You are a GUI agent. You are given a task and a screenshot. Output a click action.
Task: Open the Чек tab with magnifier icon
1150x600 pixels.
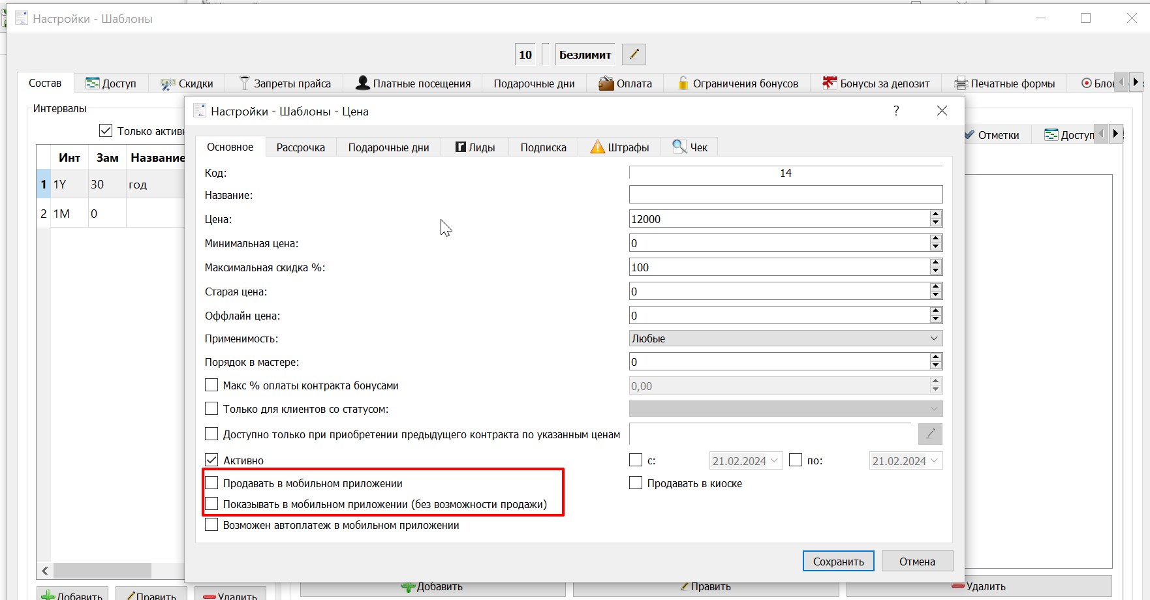[690, 147]
